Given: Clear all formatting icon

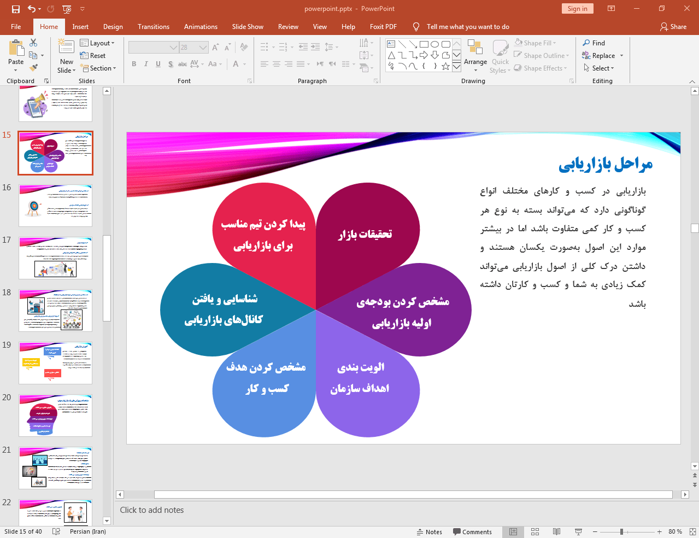Looking at the screenshot, I should [x=244, y=48].
